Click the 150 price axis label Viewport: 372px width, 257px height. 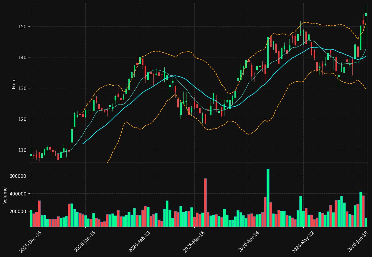[23, 27]
